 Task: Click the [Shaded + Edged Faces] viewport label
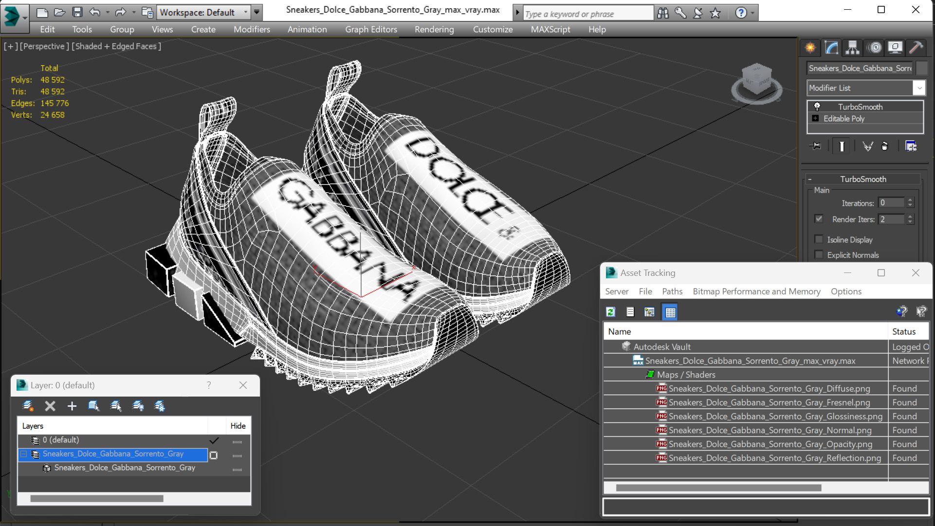116,46
